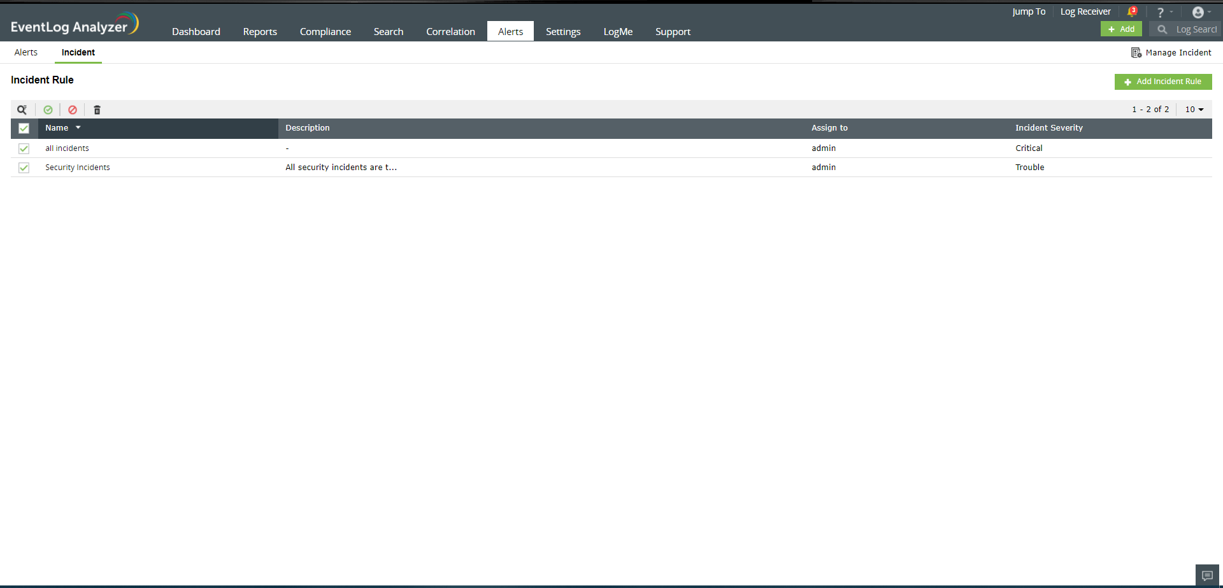This screenshot has height=588, width=1223.
Task: Uncheck the 'Security Incidents' rule row
Action: point(24,168)
